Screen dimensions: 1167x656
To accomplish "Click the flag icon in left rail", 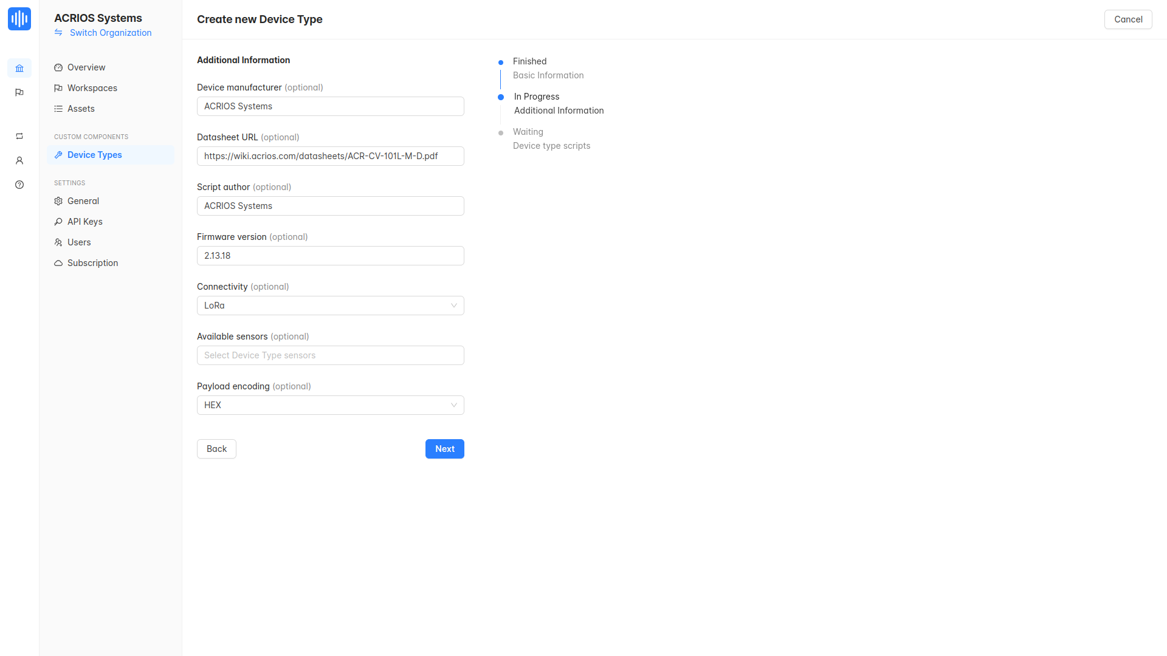I will tap(19, 92).
